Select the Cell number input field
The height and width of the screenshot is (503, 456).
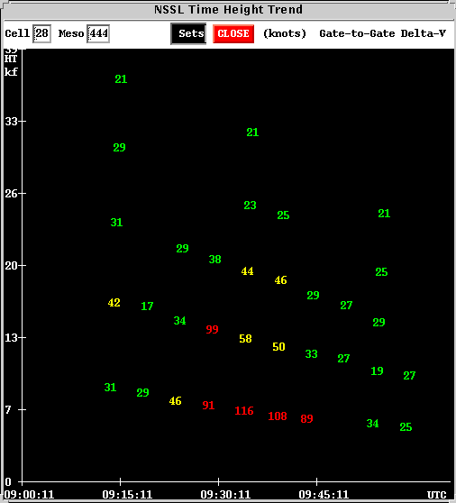pos(41,33)
